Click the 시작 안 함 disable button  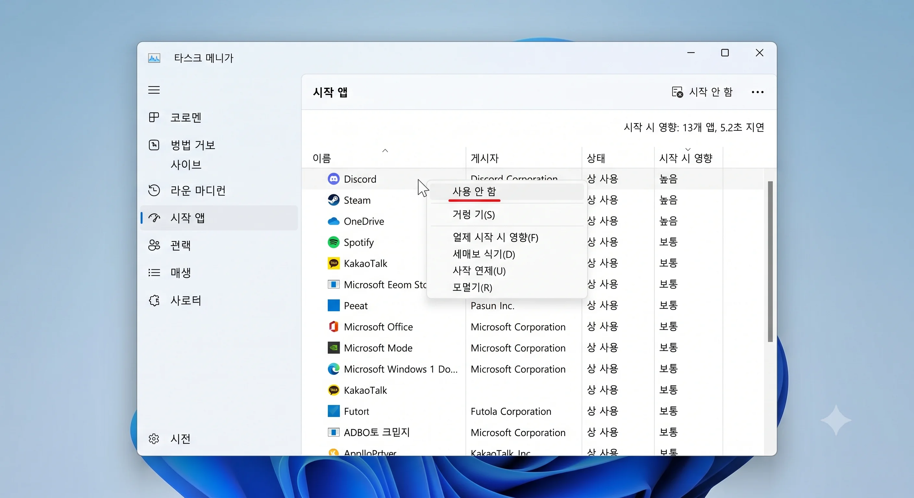702,92
